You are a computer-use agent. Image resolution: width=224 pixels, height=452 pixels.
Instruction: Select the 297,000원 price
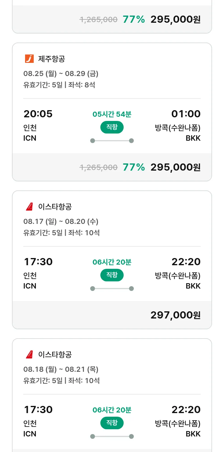[175, 315]
